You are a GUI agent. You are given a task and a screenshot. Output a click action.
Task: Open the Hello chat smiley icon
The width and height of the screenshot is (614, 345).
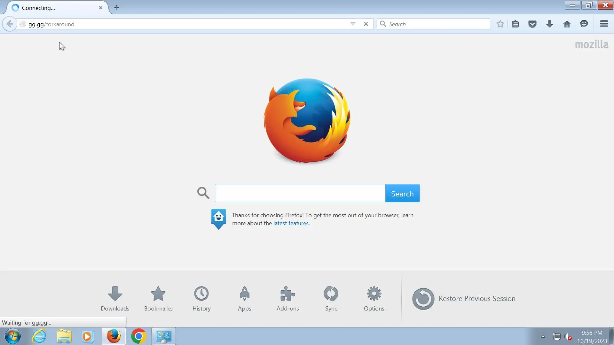pos(584,24)
